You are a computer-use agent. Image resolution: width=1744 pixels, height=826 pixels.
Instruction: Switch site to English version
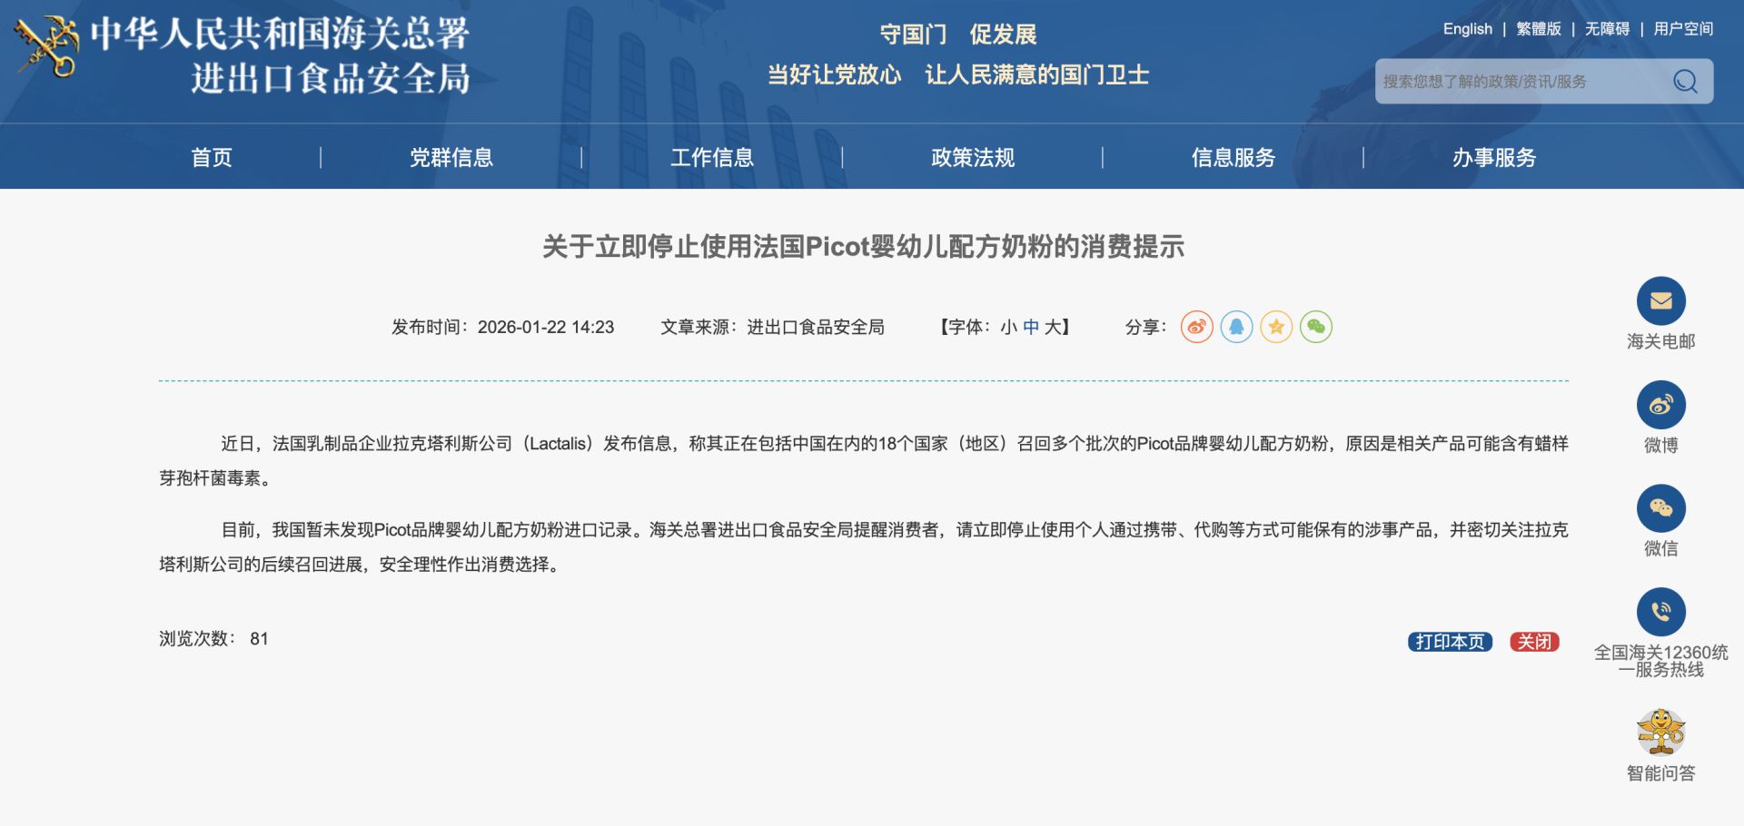(x=1468, y=28)
